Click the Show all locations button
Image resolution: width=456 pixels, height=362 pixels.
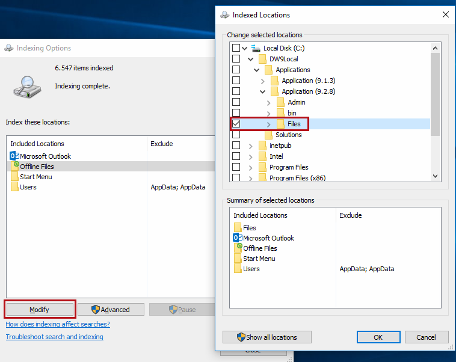267,337
